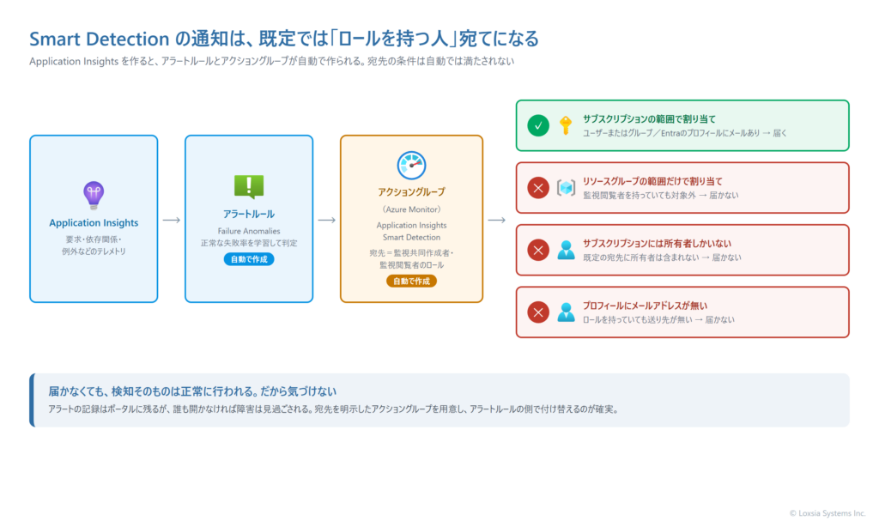Click the アラートの記録はポータルに残るが note text
The width and height of the screenshot is (879, 527).
334,409
